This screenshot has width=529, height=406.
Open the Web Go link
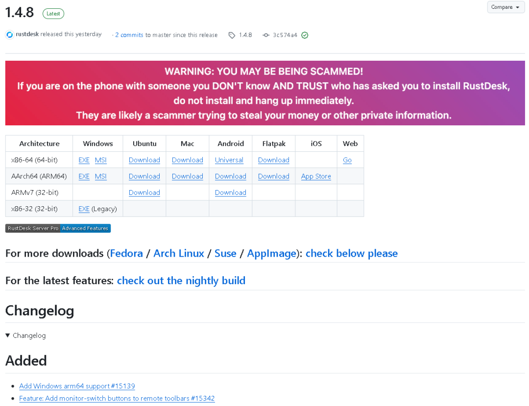[x=347, y=160]
